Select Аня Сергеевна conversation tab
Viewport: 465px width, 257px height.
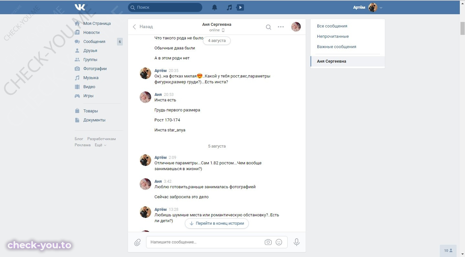click(348, 61)
